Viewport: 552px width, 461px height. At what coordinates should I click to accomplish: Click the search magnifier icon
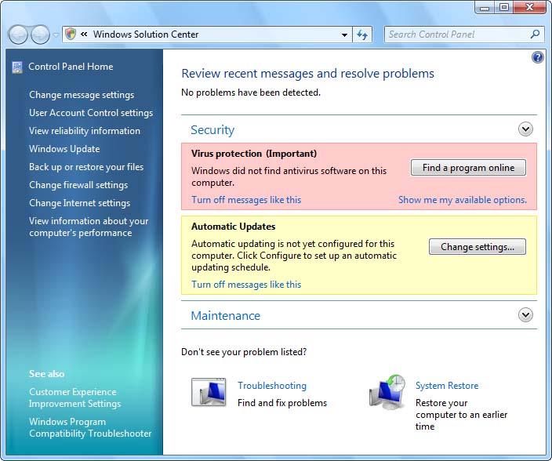coord(536,34)
